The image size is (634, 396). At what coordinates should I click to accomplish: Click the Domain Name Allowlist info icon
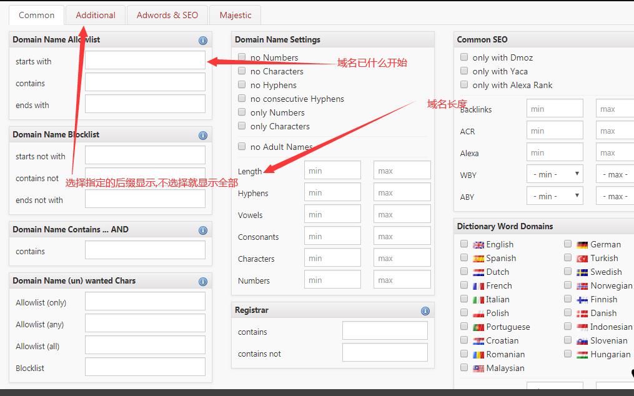[x=202, y=41]
